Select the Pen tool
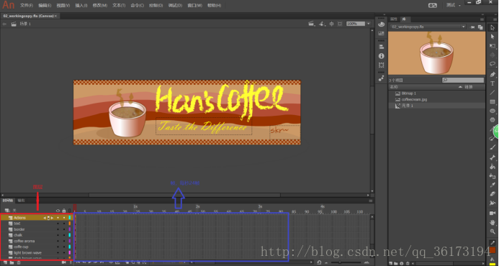This screenshot has height=266, width=499. (493, 74)
